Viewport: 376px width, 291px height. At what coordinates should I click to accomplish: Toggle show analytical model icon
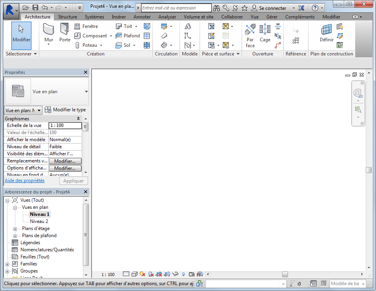[x=200, y=274]
